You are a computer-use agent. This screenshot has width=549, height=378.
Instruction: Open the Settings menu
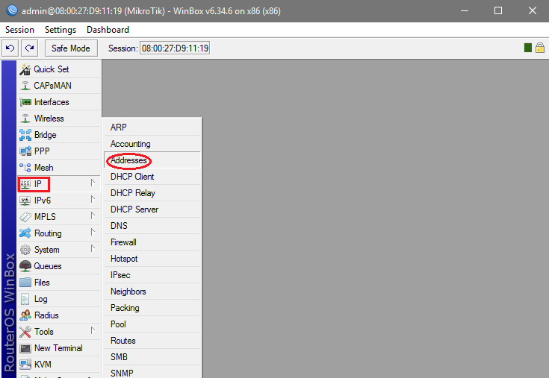(x=61, y=30)
